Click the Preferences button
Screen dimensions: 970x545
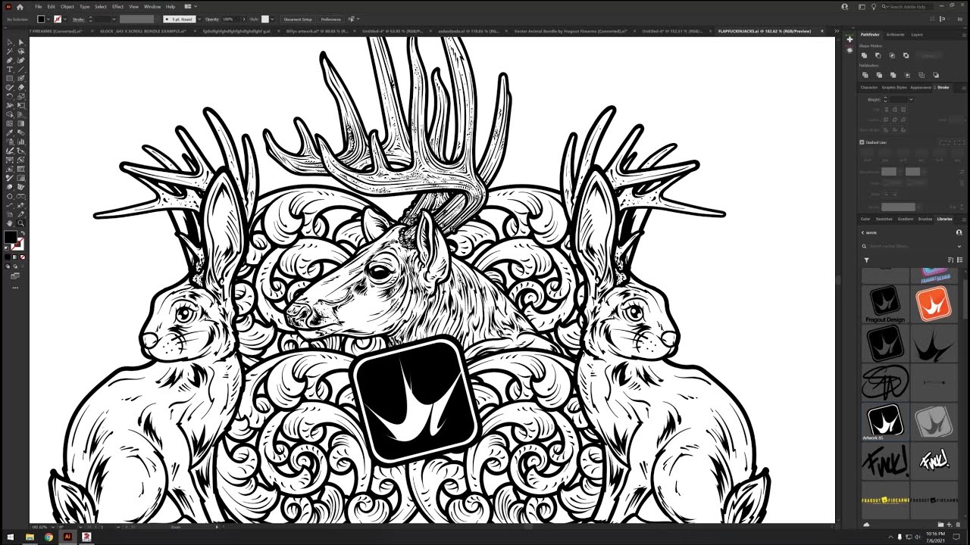click(x=331, y=19)
